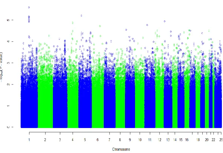The height and width of the screenshot is (153, 223).
Task: Click the x-axis label for chromosome 10
Action: 140,140
